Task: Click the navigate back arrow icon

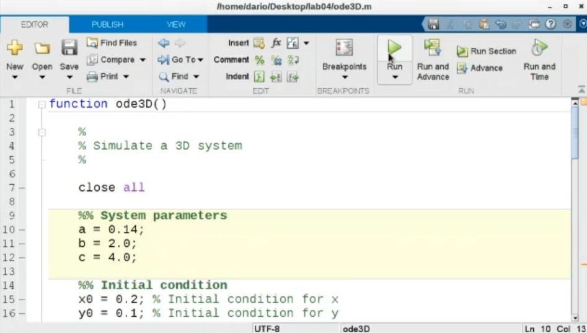Action: pyautogui.click(x=164, y=43)
